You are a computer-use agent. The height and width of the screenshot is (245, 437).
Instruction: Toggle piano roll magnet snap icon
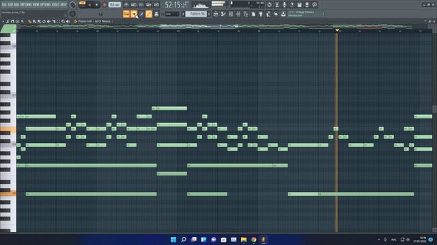pyautogui.click(x=12, y=21)
